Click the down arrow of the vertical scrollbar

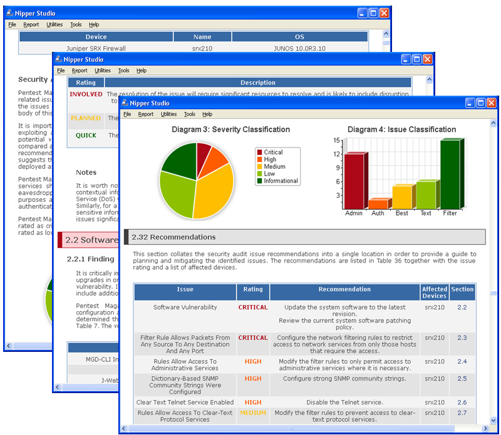click(x=494, y=420)
